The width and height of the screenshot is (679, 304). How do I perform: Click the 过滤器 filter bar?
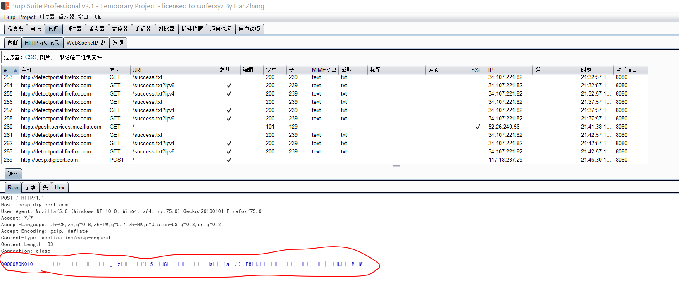pos(339,57)
